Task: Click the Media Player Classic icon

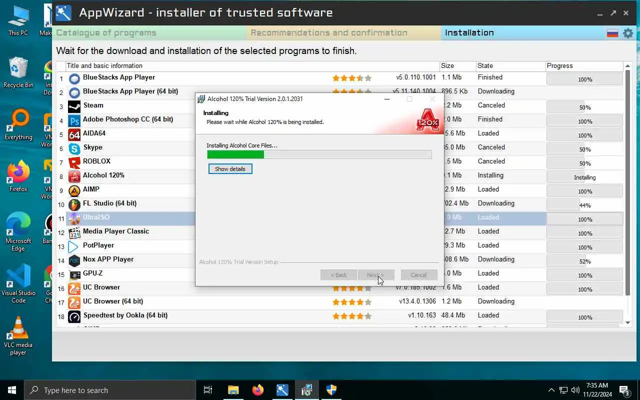Action: coord(74,232)
